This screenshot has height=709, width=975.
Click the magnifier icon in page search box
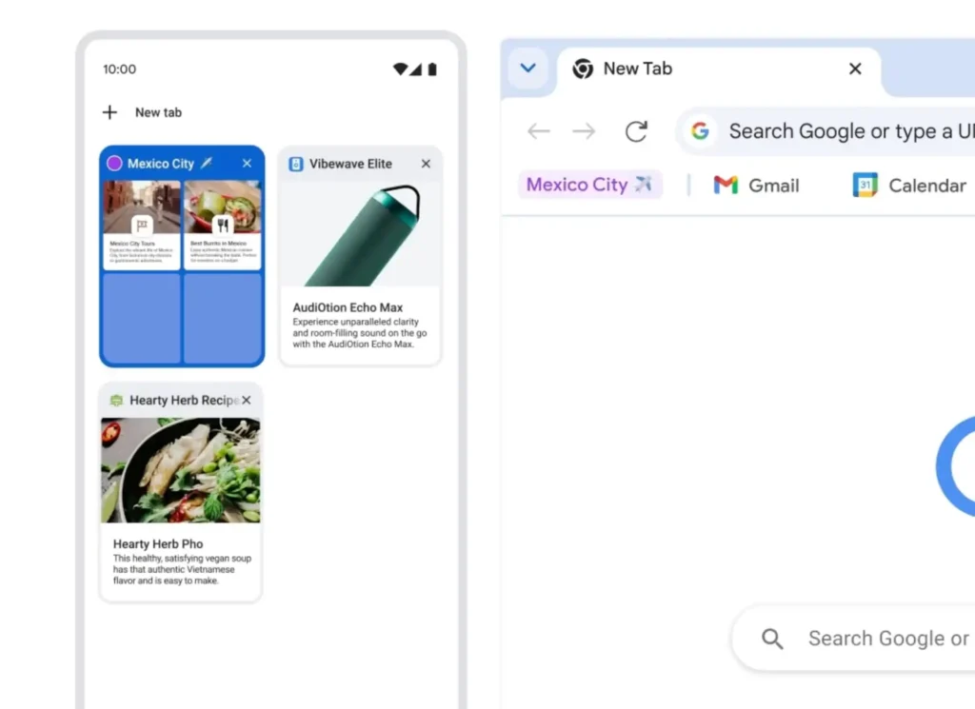772,639
